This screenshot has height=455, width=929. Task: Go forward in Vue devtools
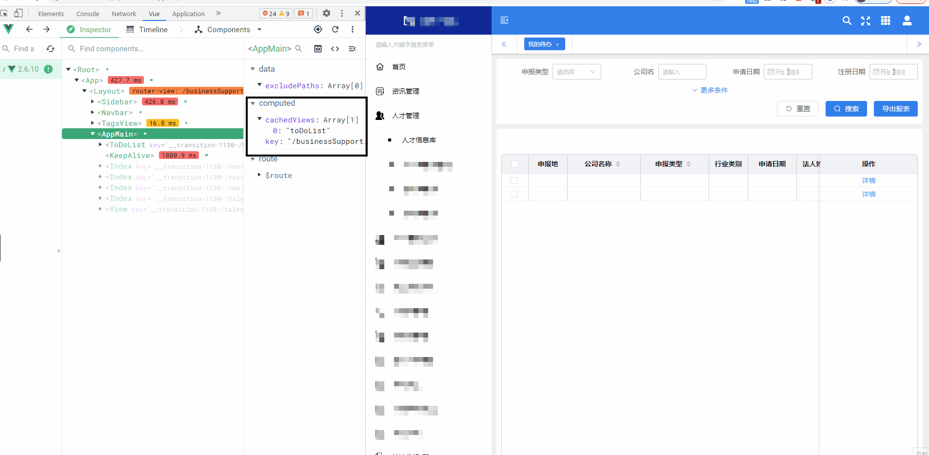pos(46,29)
